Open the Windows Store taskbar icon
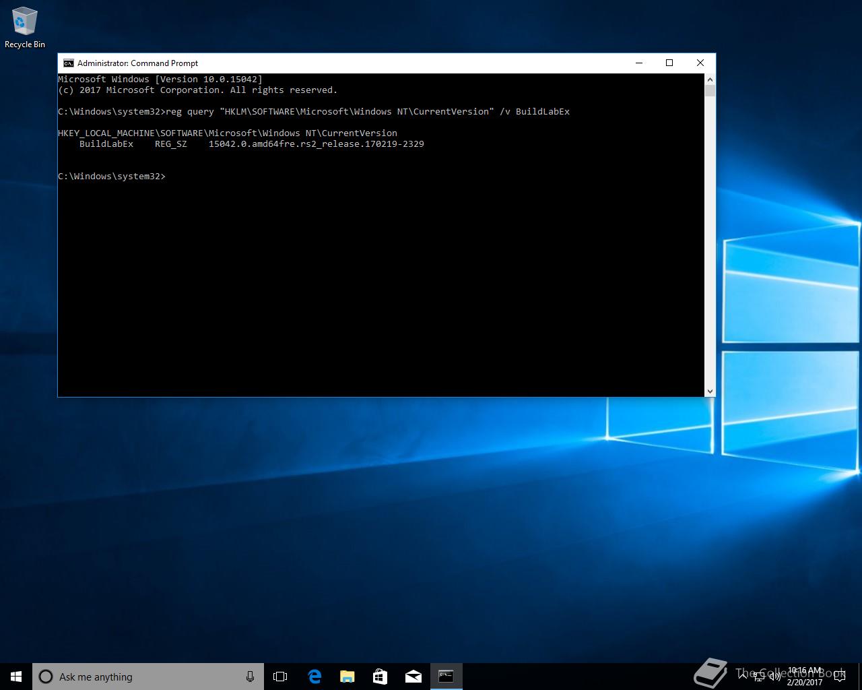The height and width of the screenshot is (690, 862). (380, 677)
